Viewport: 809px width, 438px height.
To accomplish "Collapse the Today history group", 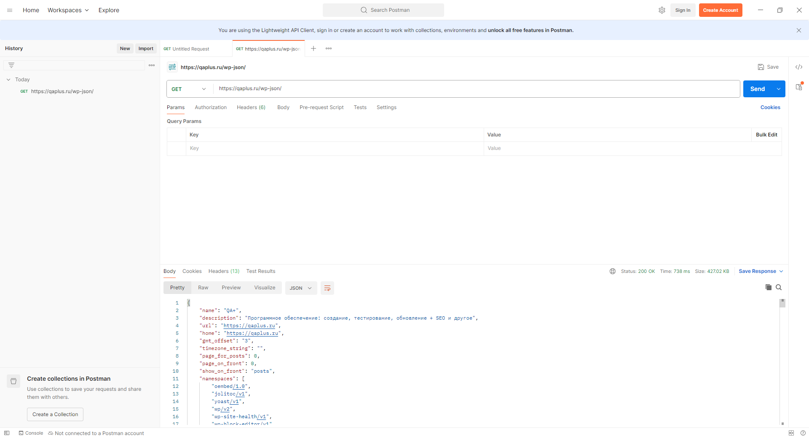I will [x=8, y=80].
